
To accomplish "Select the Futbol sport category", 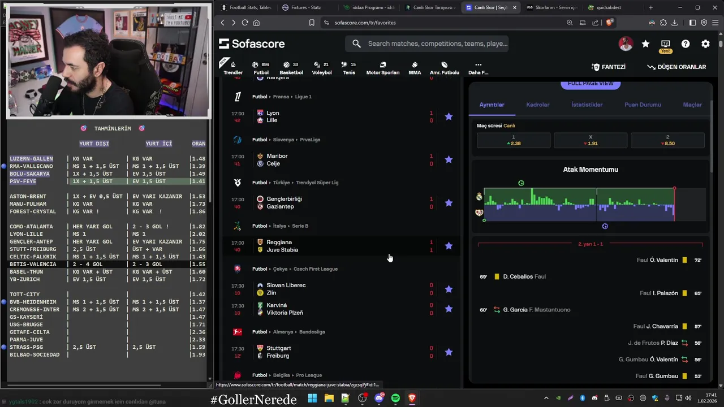I will pos(261,68).
